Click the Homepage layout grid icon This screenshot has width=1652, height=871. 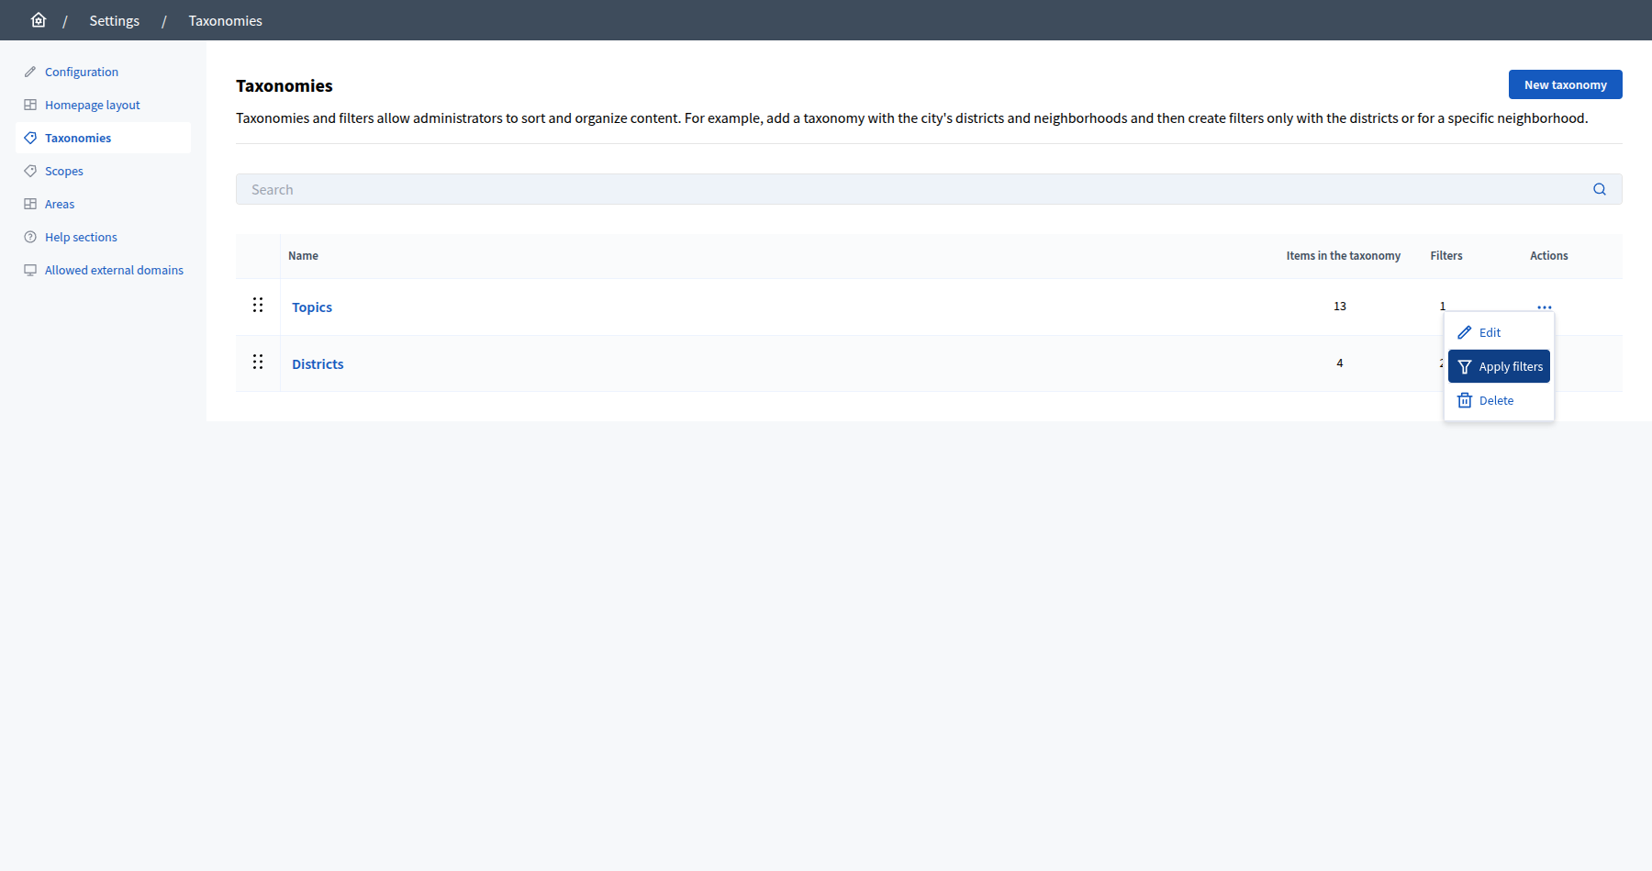[x=30, y=104]
